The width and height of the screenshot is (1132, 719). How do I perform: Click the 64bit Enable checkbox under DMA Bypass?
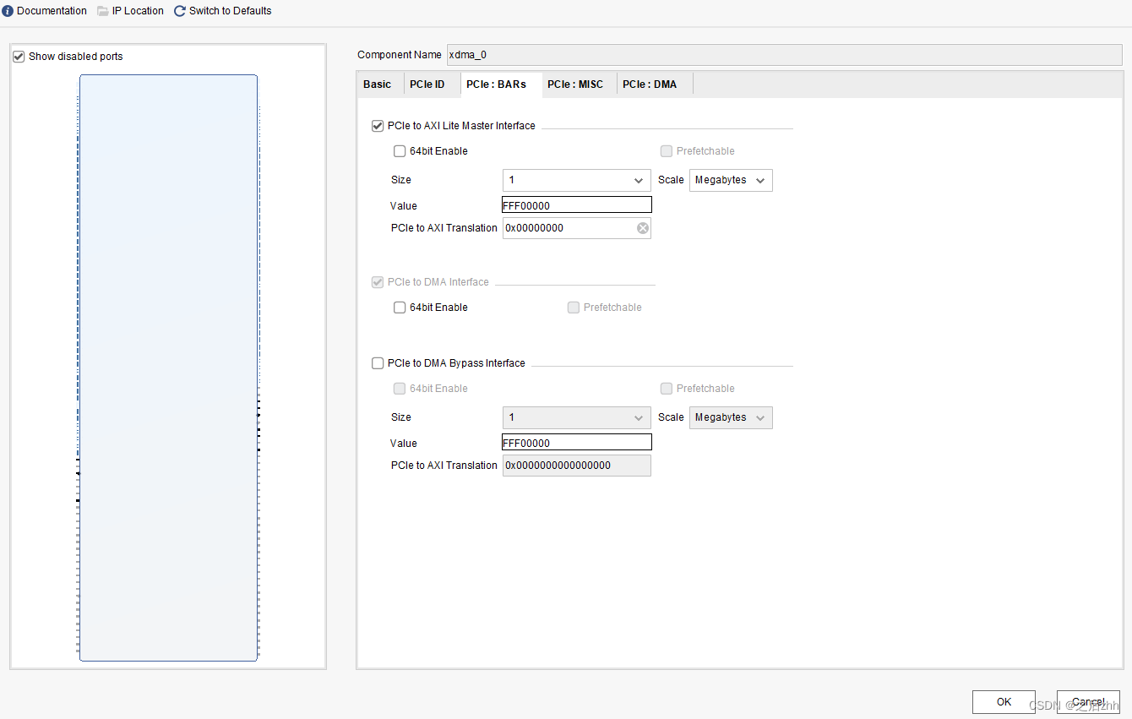coord(400,389)
